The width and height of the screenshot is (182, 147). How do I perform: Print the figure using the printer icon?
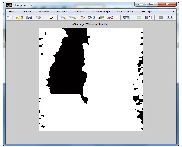[39, 17]
